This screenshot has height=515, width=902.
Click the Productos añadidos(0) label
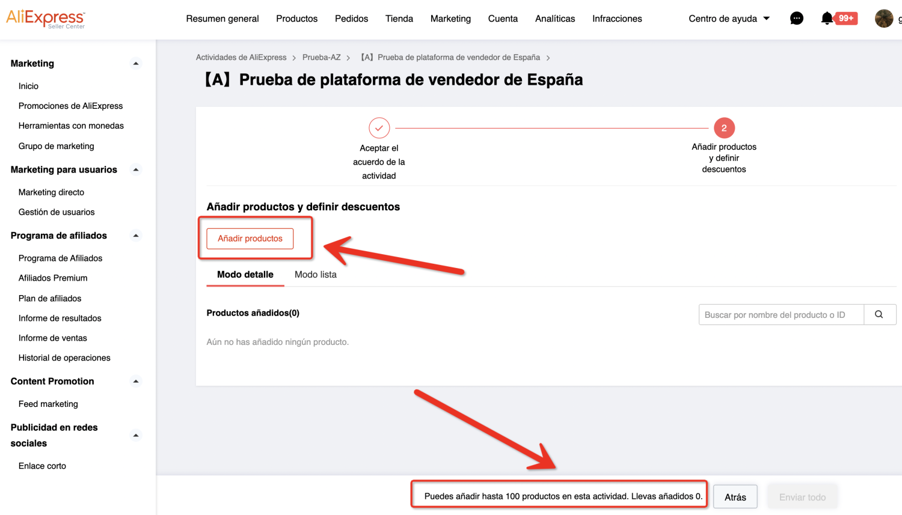coord(253,313)
